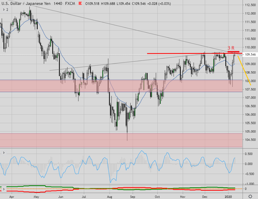Click the 1440 interval label
258x199 pixels.
click(x=58, y=3)
